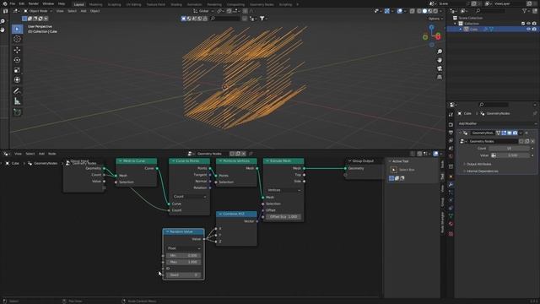The image size is (540, 304).
Task: Click the zoom viewport magnifier icon
Action: (440, 52)
